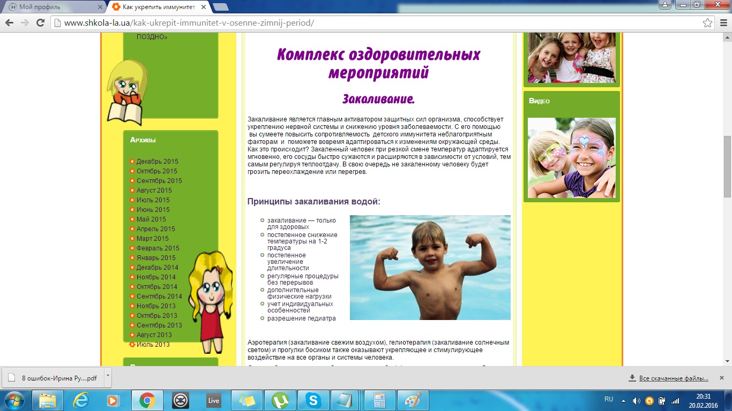Image resolution: width=732 pixels, height=411 pixels.
Task: Open the 'Январь 2015' archive link
Action: (156, 258)
